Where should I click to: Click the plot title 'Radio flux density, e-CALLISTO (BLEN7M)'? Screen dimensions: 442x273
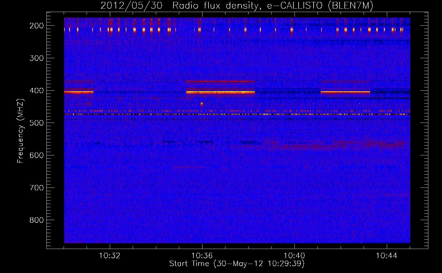pos(273,5)
